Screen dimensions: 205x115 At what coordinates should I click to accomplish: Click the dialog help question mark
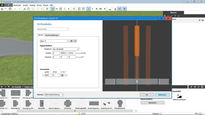(161, 18)
